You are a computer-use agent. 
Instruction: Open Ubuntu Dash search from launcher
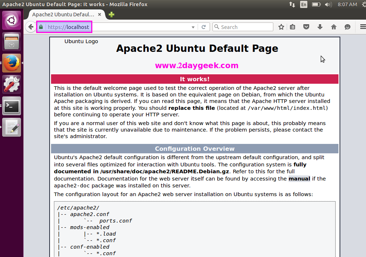pyautogui.click(x=12, y=20)
